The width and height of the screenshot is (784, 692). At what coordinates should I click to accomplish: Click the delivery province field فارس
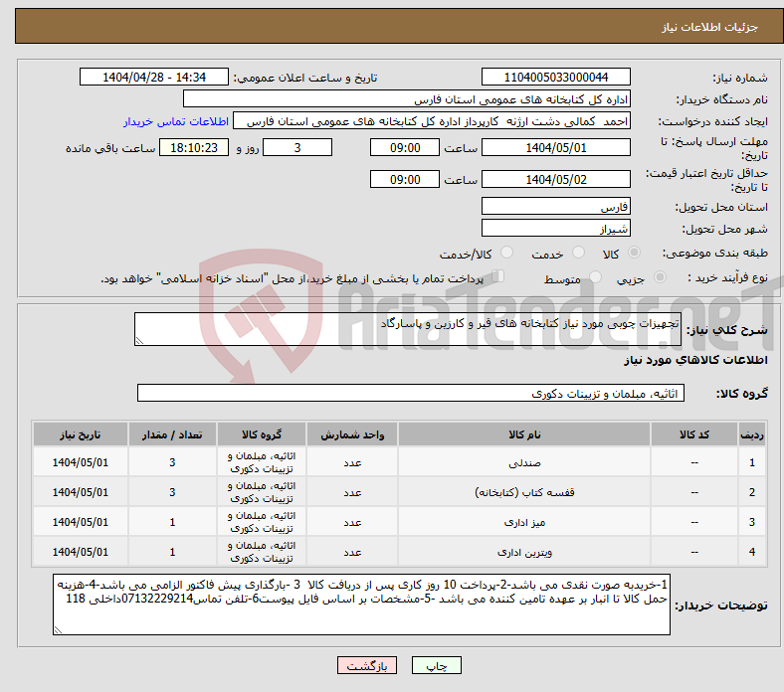[x=555, y=206]
